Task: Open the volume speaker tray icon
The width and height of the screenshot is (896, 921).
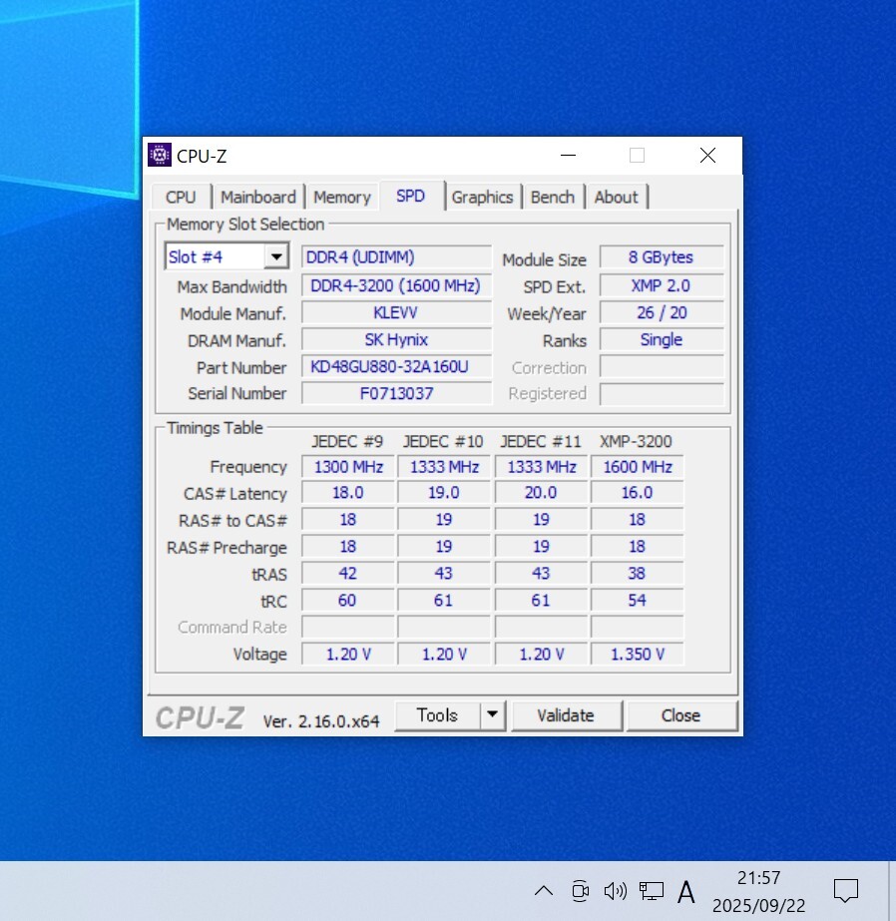Action: click(x=616, y=891)
